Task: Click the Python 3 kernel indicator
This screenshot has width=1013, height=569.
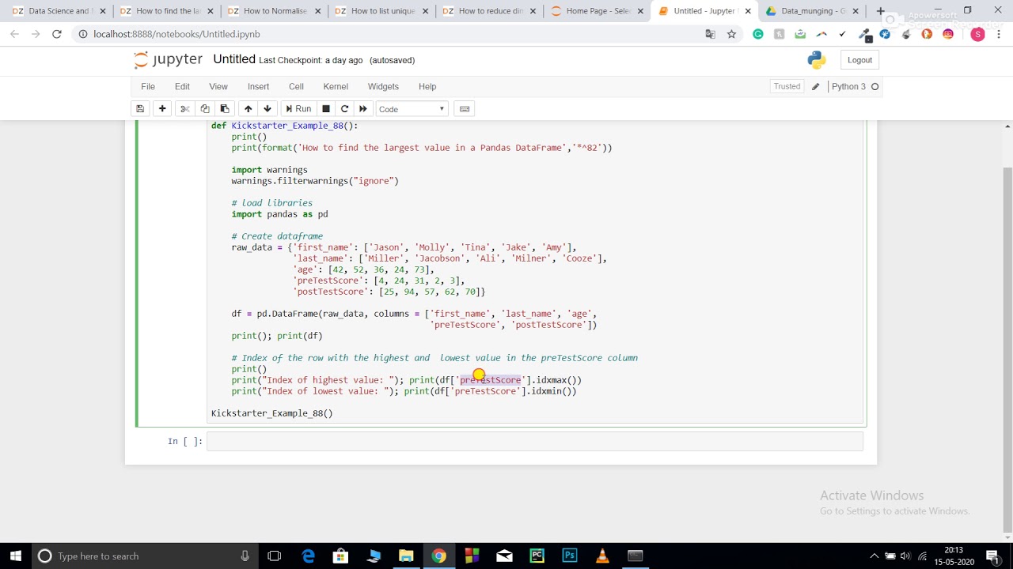Action: 855,86
